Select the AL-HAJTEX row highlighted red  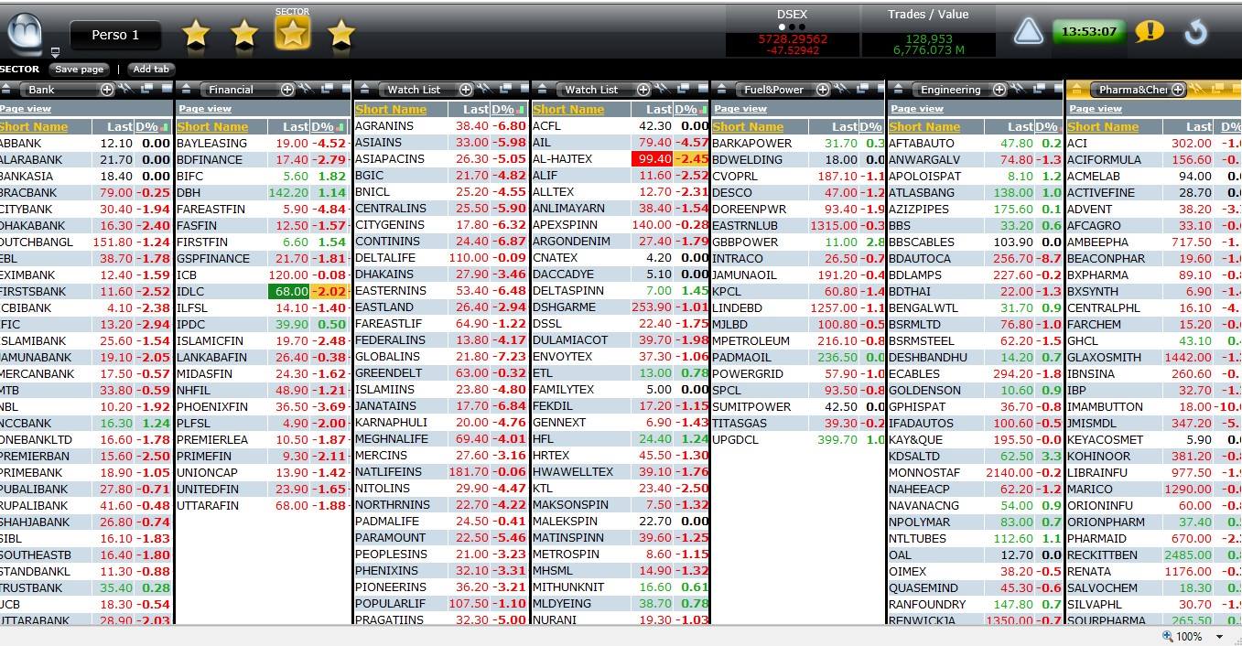621,159
